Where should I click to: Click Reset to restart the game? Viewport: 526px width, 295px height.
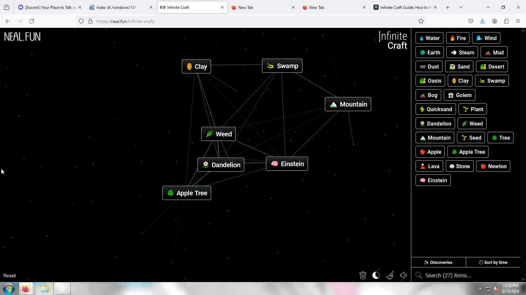click(10, 276)
